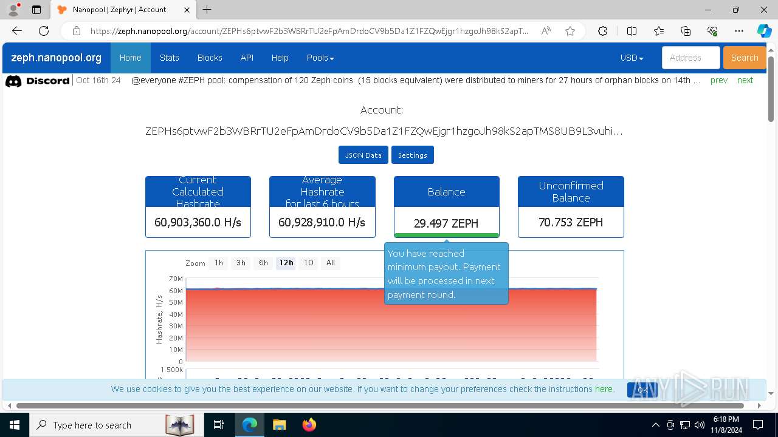Open the USD currency dropdown

point(632,58)
